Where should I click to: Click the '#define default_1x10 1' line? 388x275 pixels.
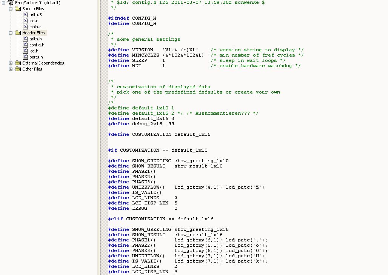[x=141, y=108]
